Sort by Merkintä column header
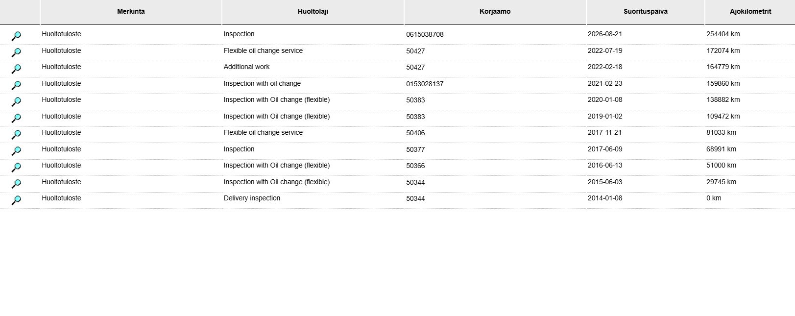This screenshot has height=316, width=795. (131, 12)
